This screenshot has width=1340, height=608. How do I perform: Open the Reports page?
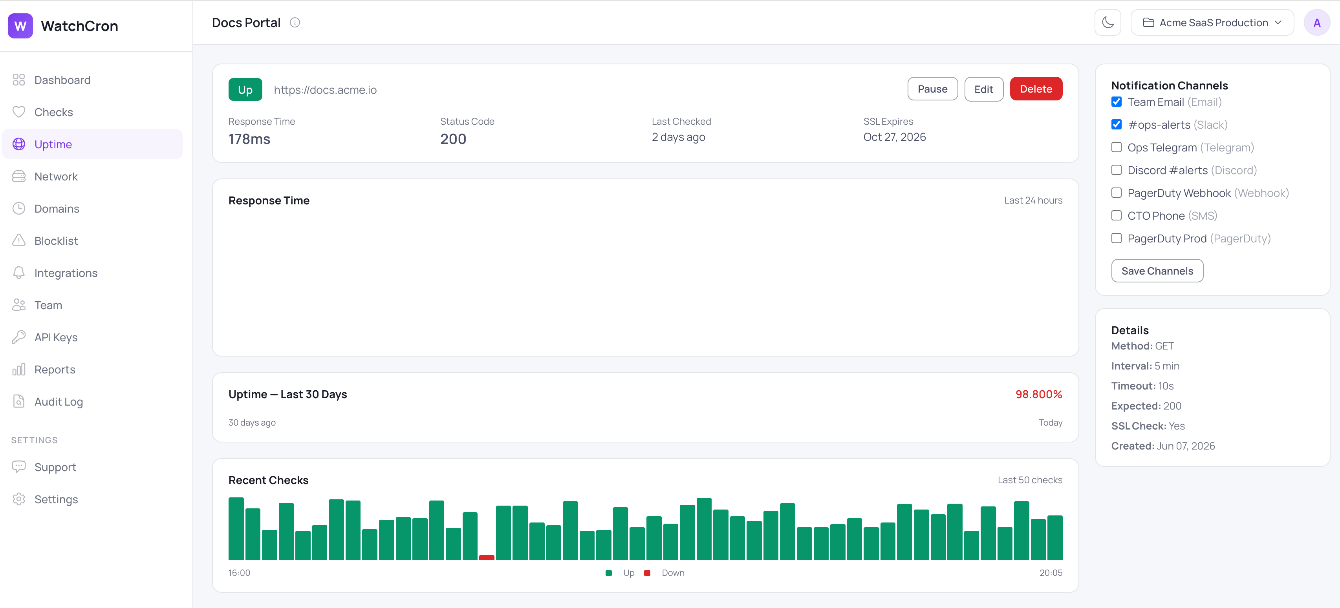(93, 369)
